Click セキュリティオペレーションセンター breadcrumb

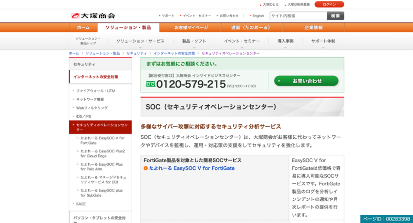[231, 53]
